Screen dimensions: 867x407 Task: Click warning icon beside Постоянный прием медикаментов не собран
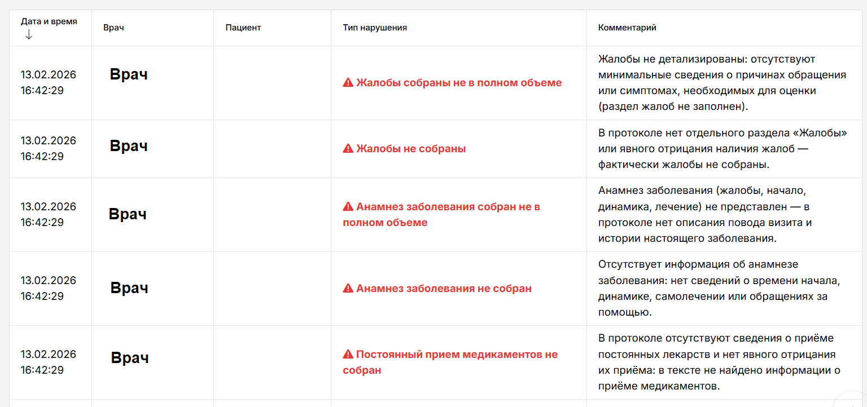(348, 355)
